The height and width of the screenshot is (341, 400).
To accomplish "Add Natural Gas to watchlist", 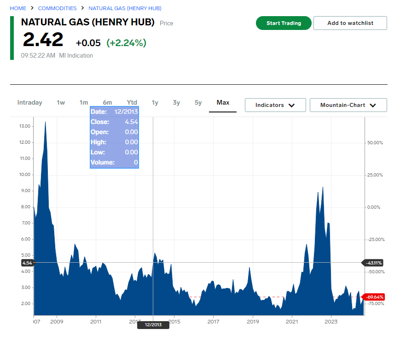I will tap(350, 23).
